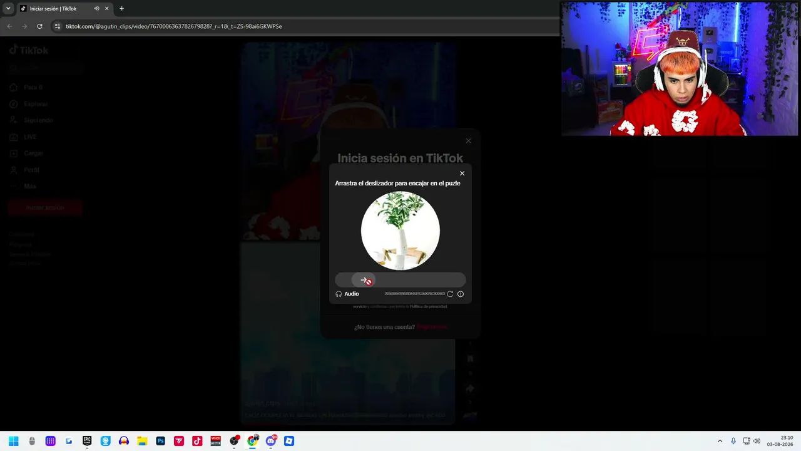Click the Regístrate sign-up link
This screenshot has height=451, width=801.
coord(432,327)
